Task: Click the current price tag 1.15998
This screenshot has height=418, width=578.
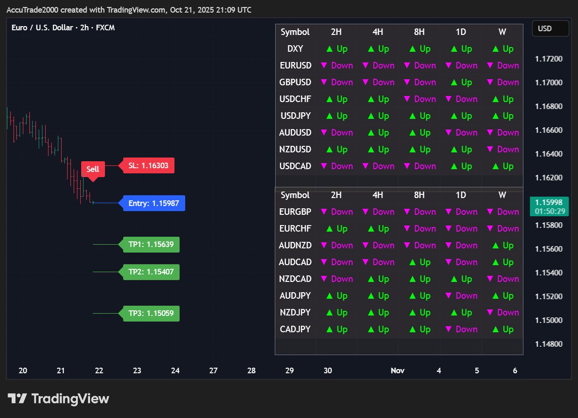Action: (549, 203)
